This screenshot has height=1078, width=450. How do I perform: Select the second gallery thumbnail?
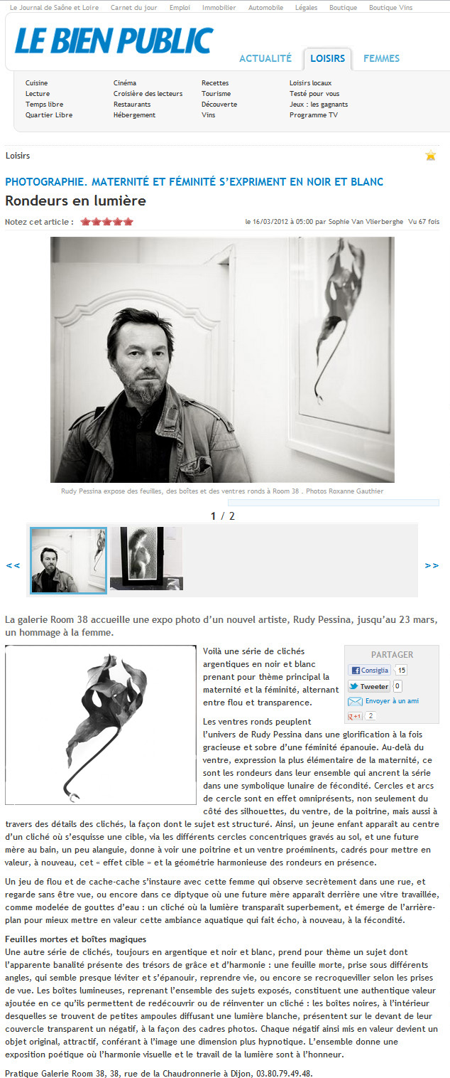click(x=147, y=559)
